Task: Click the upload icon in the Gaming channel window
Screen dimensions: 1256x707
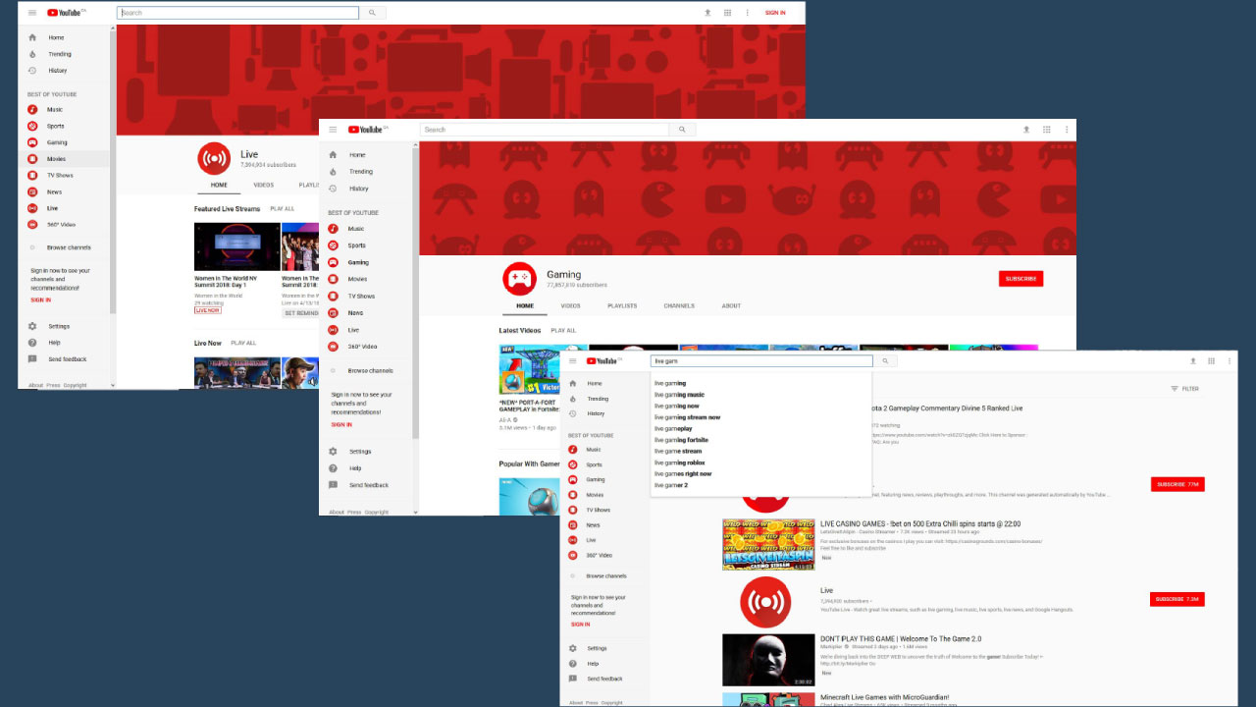Action: [x=1026, y=130]
